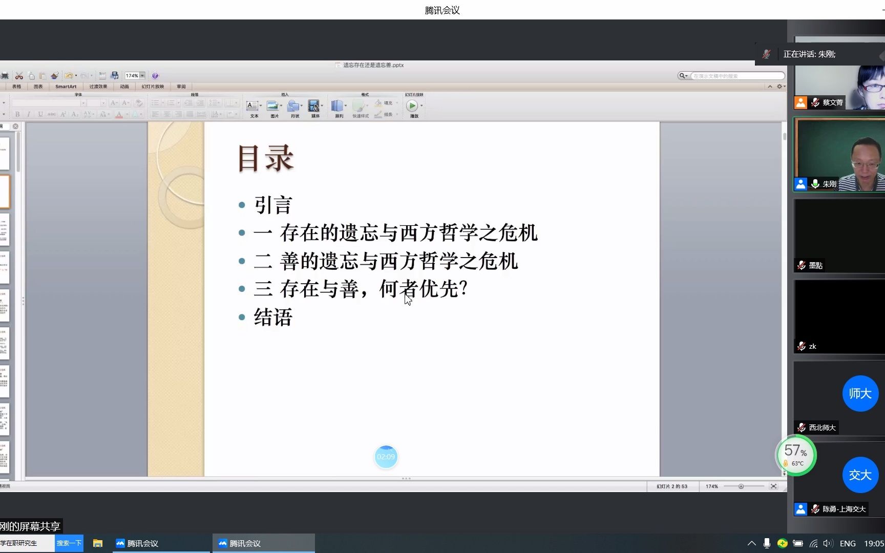Image resolution: width=885 pixels, height=553 pixels.
Task: Switch to the 幻灯片放映 ribbon tab
Action: [153, 87]
